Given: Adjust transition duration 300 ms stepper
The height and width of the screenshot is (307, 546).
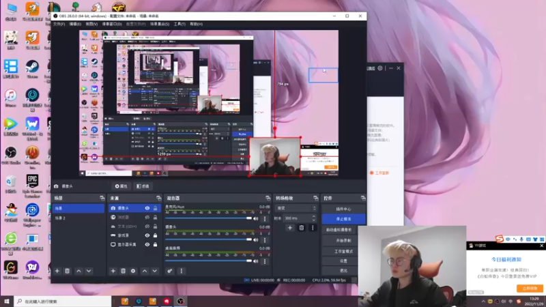Looking at the screenshot, I should [314, 218].
